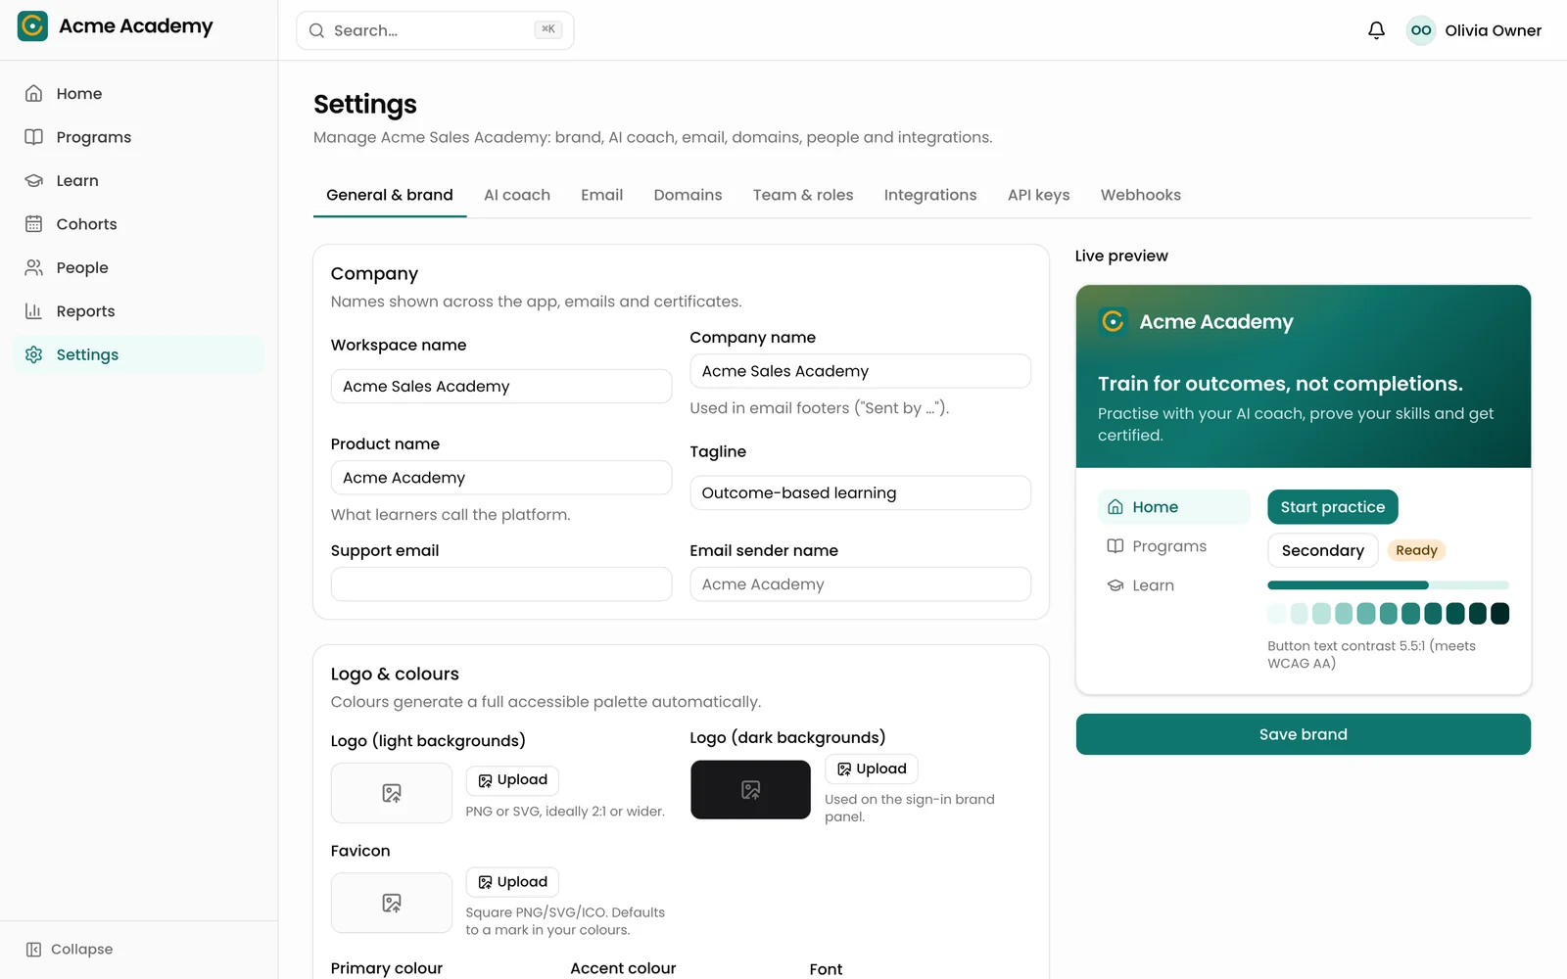Click the search magnifier icon

click(x=316, y=30)
